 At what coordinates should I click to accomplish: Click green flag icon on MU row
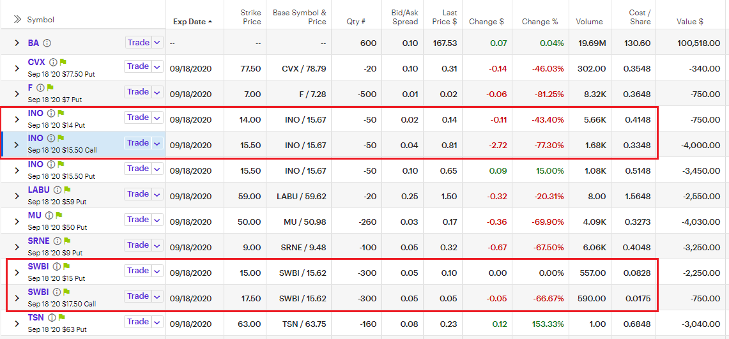tap(59, 216)
